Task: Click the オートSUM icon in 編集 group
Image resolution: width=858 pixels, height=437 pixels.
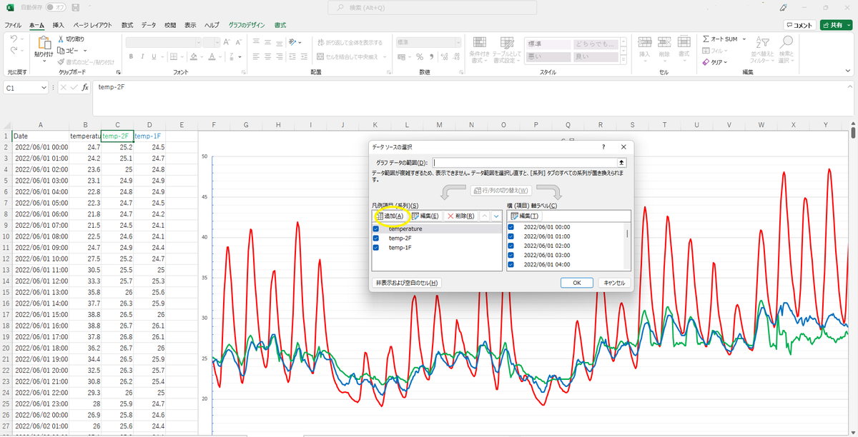Action: coord(706,39)
